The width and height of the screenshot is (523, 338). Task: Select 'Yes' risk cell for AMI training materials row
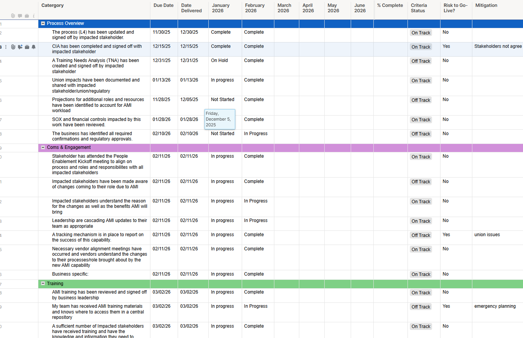click(x=456, y=312)
